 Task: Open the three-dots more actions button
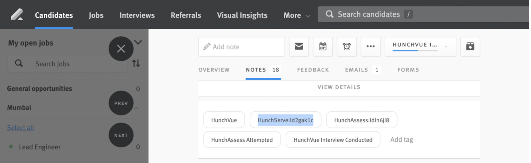point(371,46)
